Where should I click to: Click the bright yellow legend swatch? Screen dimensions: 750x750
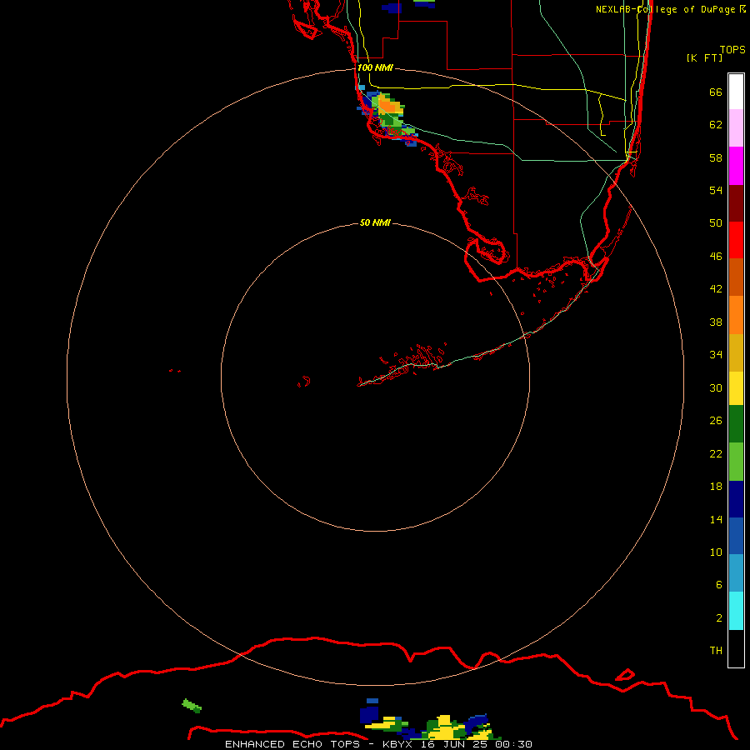click(x=736, y=388)
